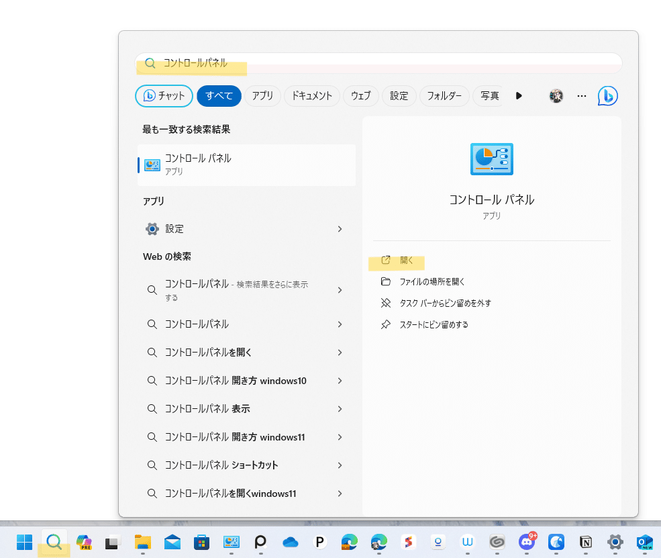
Task: Open taskbar Search magnifier icon
Action: click(x=54, y=542)
